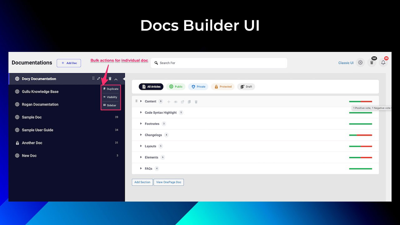Image resolution: width=400 pixels, height=225 pixels.
Task: Filter articles by Private
Action: pyautogui.click(x=198, y=87)
